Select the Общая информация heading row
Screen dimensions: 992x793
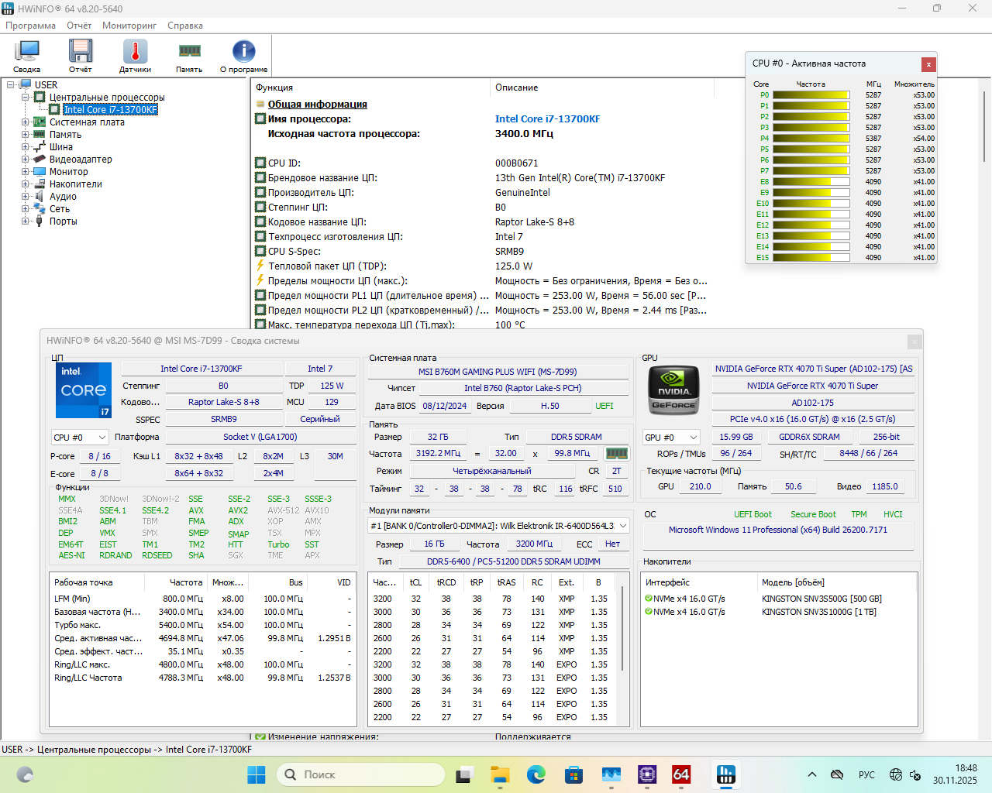click(x=318, y=105)
